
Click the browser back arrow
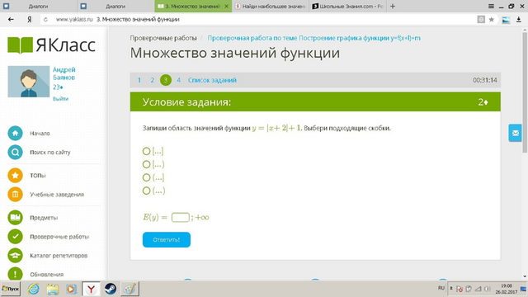(11, 20)
